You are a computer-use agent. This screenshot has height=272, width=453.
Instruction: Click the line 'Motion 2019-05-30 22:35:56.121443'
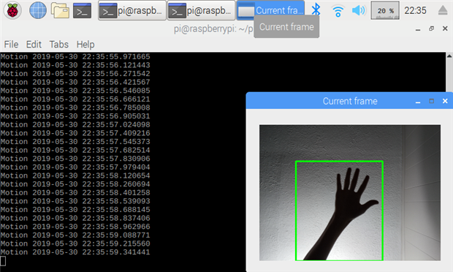(75, 65)
